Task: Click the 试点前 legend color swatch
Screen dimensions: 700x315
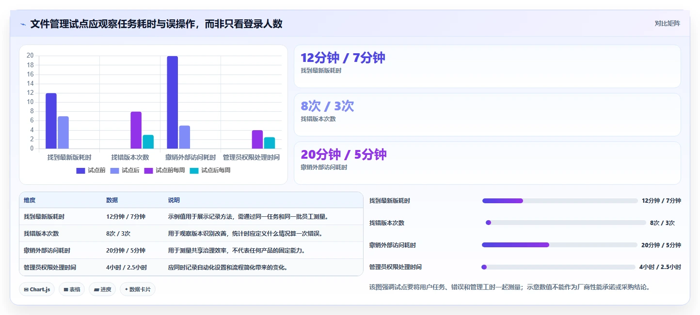Action: click(80, 170)
